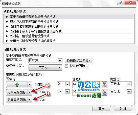This screenshot has height=115, width=138.
Task: Click the 反转图标次序 button
Action: click(x=79, y=61)
